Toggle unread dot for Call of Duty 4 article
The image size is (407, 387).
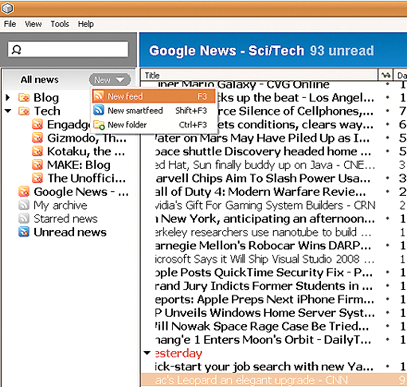tap(387, 191)
